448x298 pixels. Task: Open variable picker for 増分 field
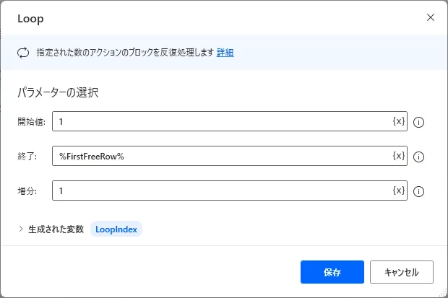click(398, 190)
